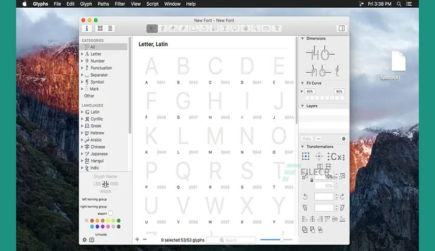The width and height of the screenshot is (435, 251).
Task: Select Chinese in the Languages list
Action: [x=98, y=147]
